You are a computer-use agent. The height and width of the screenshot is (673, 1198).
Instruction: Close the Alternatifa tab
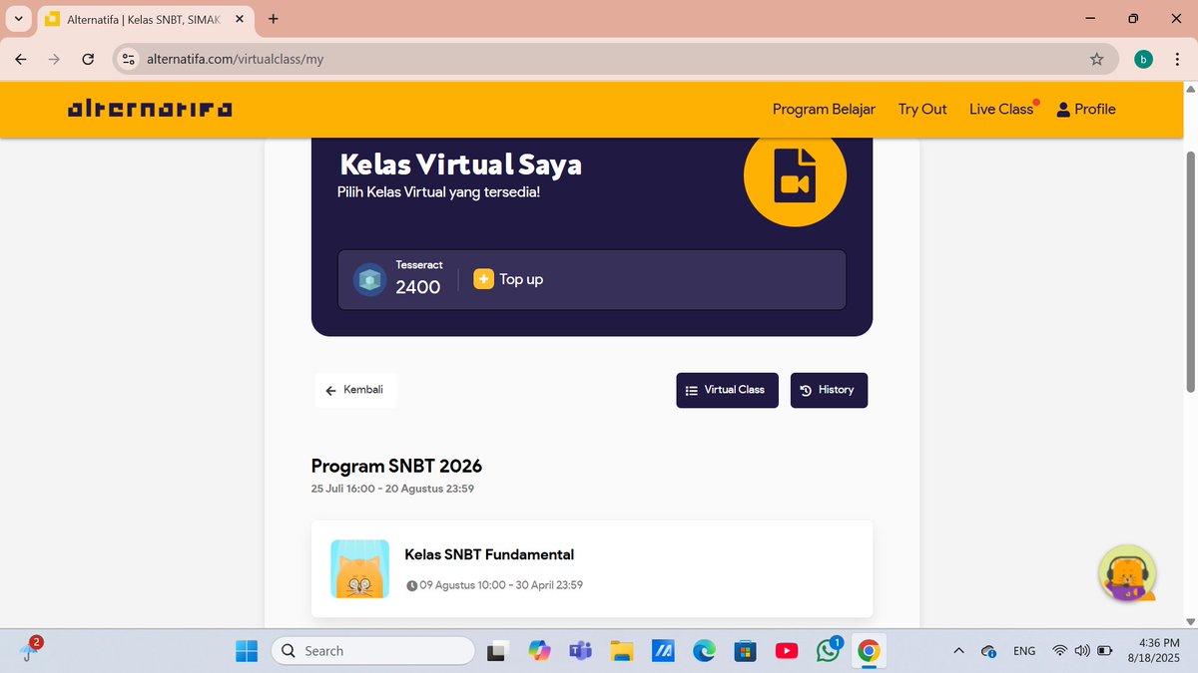point(239,18)
